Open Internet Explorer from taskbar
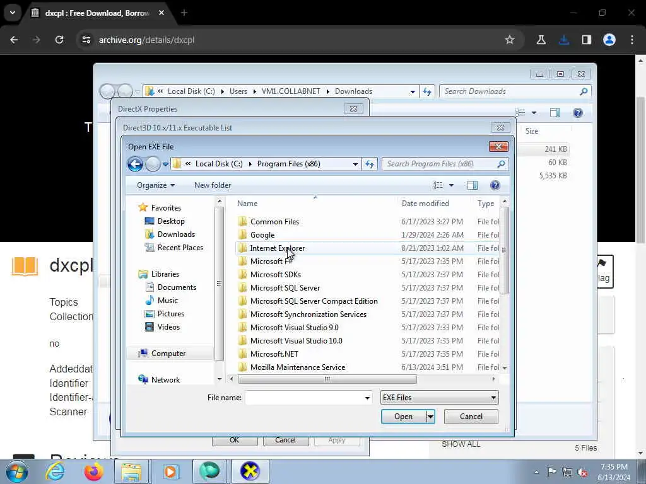The height and width of the screenshot is (484, 646). tap(55, 471)
